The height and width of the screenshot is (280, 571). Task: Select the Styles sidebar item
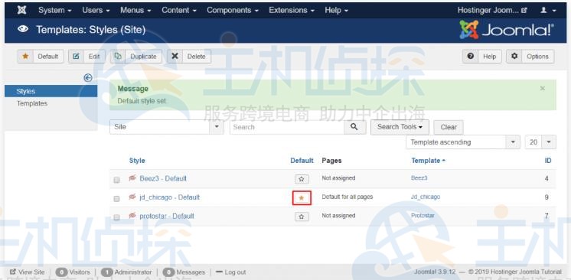[51, 91]
